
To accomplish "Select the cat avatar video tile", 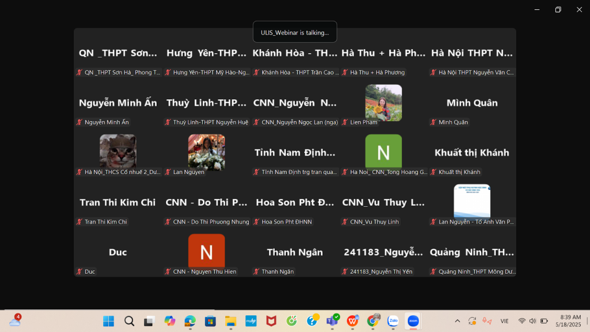I will point(118,151).
